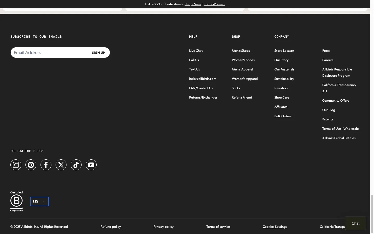Image resolution: width=374 pixels, height=234 pixels.
Task: Open Cookies Settings link
Action: pos(275,227)
